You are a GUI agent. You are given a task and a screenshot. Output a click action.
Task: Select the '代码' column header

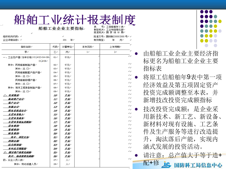pos(55,47)
